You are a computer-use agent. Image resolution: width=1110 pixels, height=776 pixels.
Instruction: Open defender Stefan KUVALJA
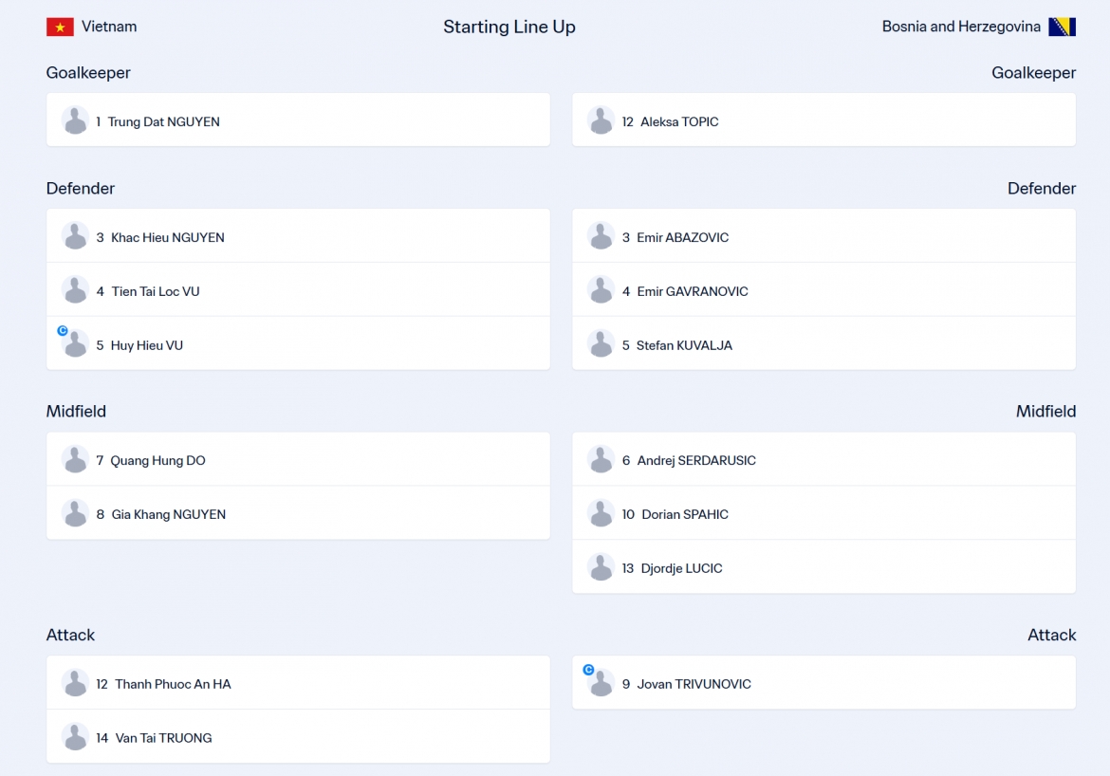(x=824, y=343)
